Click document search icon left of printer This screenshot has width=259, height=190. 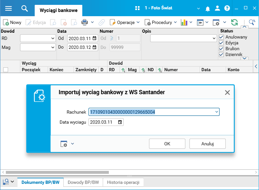pyautogui.click(x=74, y=22)
